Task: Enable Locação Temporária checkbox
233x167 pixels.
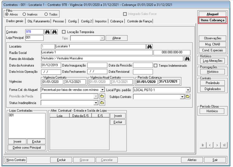Action: [64, 32]
